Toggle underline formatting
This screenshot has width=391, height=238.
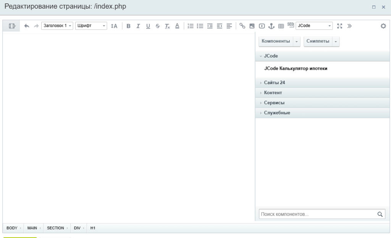pos(148,26)
